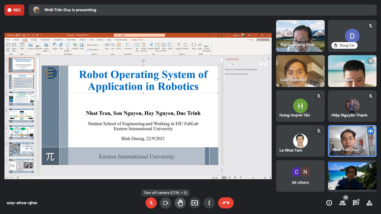This screenshot has height=214, width=381.
Task: Select slide 2 OUTLINE thumbnail
Action: pos(22,82)
